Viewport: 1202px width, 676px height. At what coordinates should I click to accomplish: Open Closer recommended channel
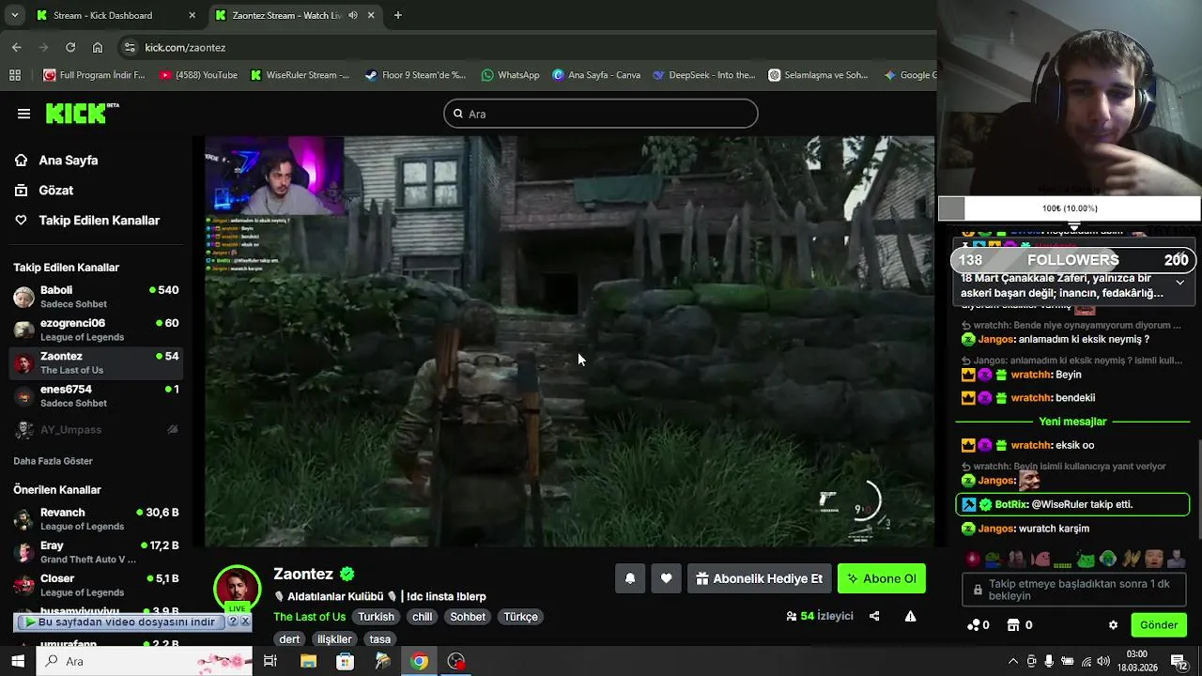pos(96,585)
